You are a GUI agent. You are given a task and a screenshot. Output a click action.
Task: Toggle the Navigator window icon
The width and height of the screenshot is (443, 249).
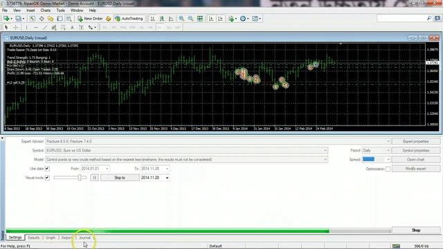[x=51, y=19]
